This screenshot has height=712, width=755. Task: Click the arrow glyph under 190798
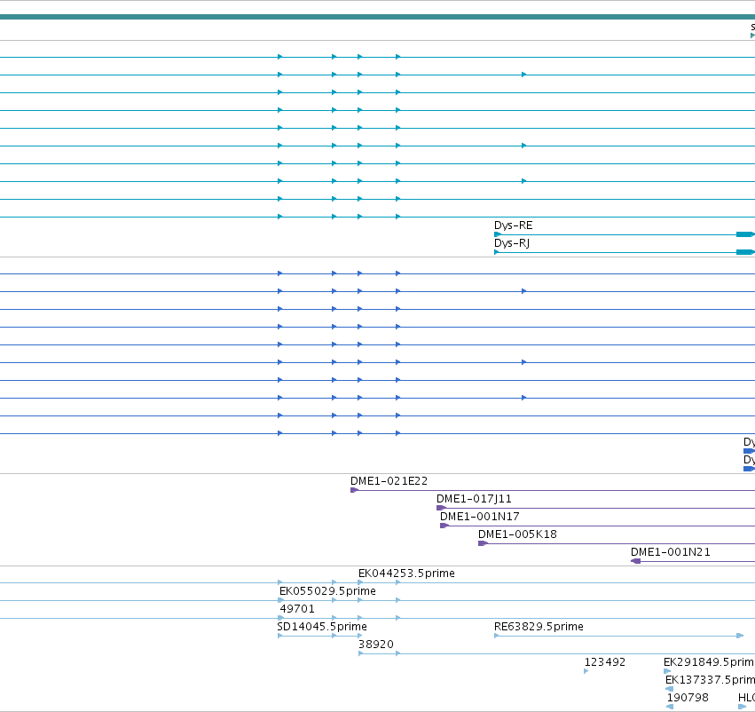click(x=670, y=708)
